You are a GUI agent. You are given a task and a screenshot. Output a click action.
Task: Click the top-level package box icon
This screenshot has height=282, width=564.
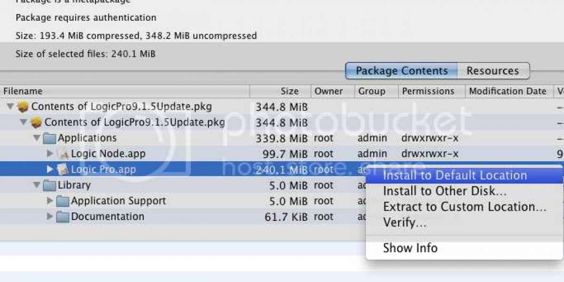[x=23, y=107]
